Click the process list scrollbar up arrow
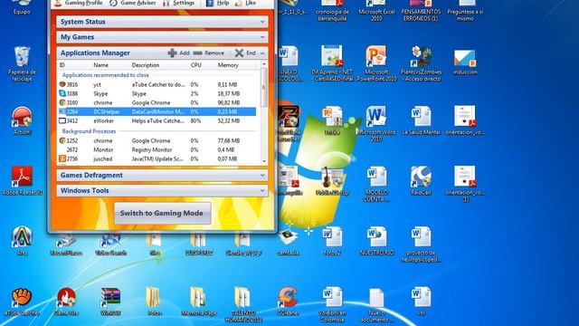This screenshot has width=579, height=326. point(264,64)
